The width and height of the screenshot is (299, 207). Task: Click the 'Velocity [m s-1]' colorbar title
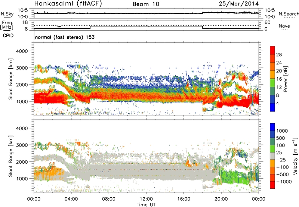tap(295, 156)
